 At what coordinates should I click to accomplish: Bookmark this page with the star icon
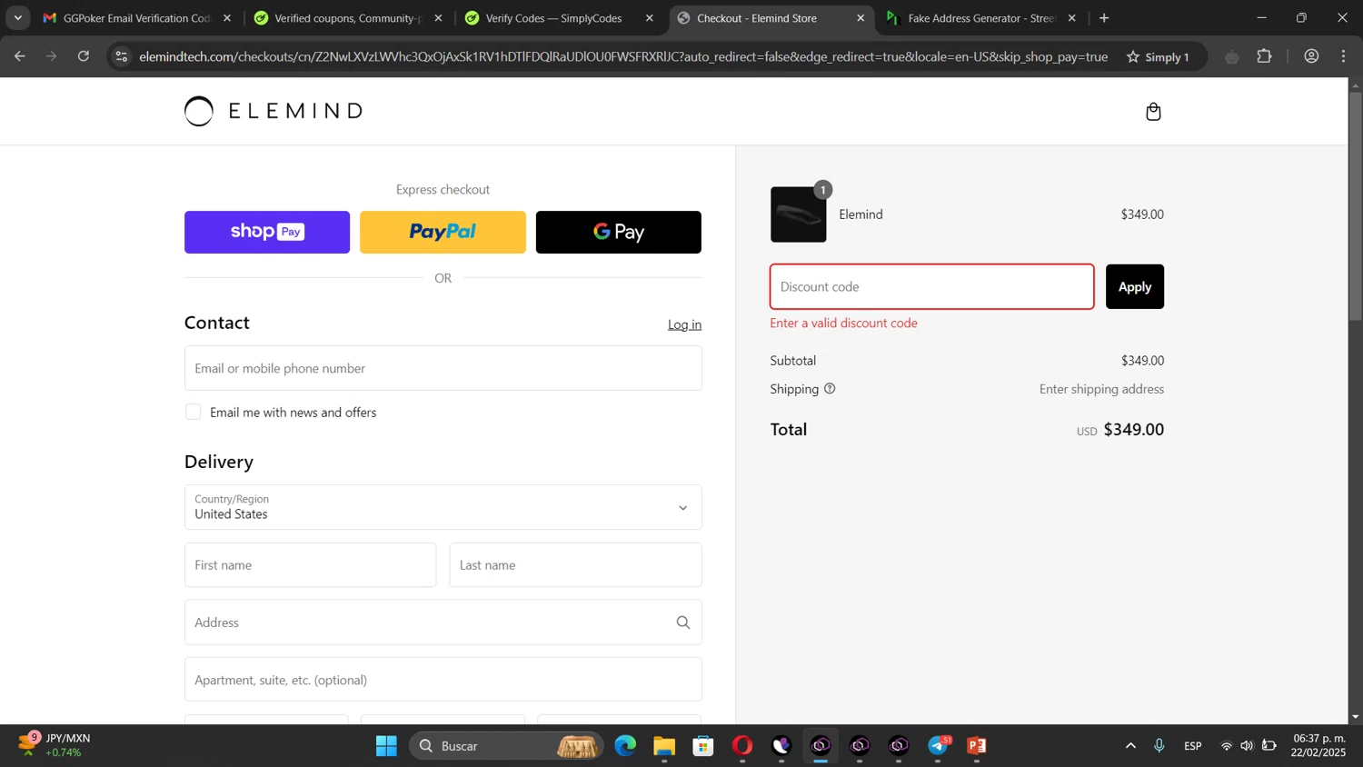tap(1133, 56)
